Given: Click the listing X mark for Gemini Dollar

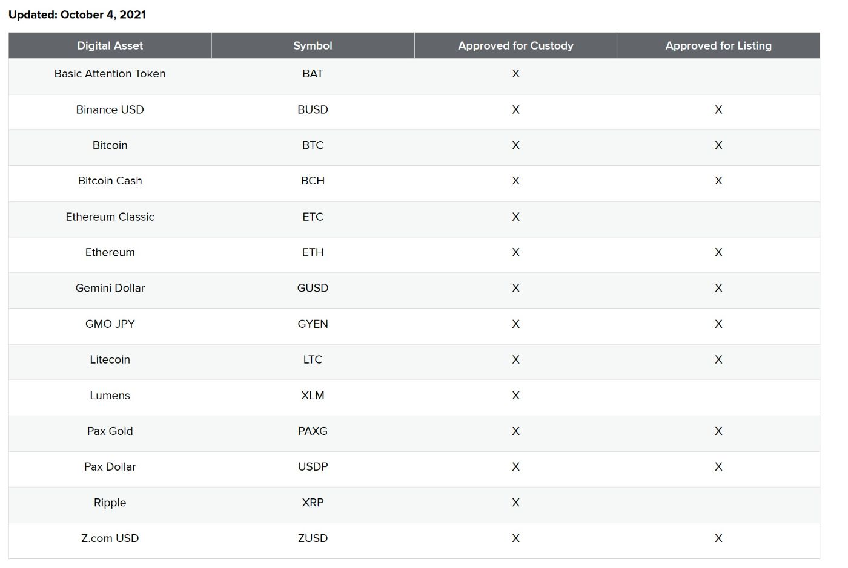Looking at the screenshot, I should tap(718, 288).
